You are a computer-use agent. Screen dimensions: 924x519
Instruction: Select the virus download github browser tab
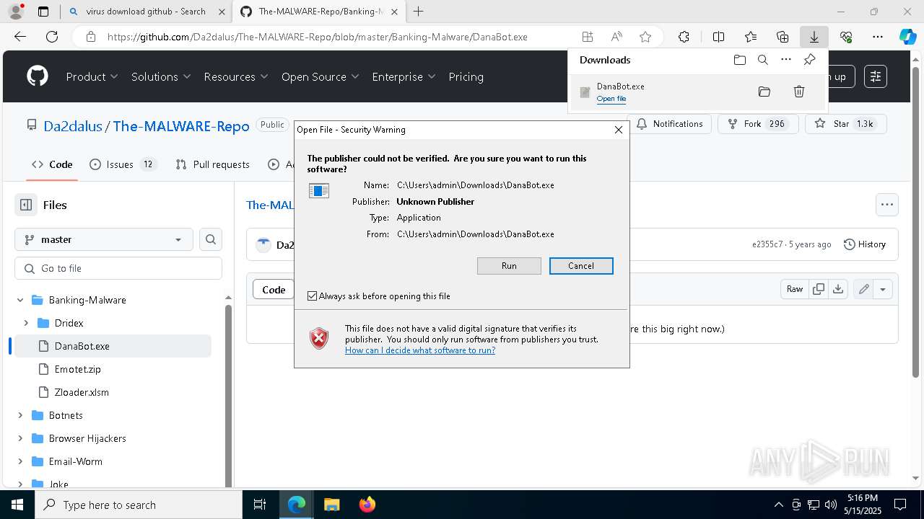(x=147, y=12)
